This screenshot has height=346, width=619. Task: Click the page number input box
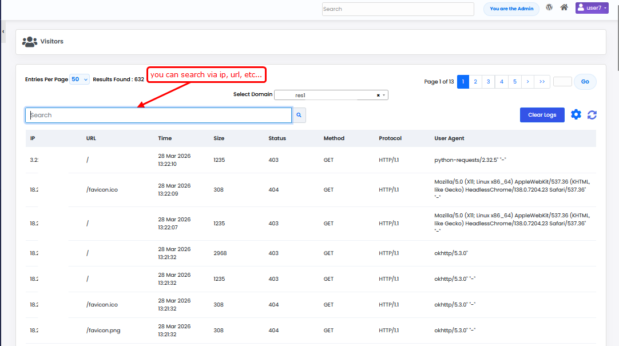click(x=562, y=82)
